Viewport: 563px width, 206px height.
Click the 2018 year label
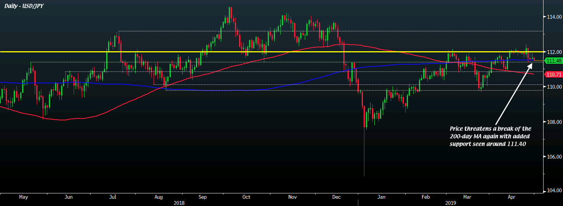[x=180, y=203]
